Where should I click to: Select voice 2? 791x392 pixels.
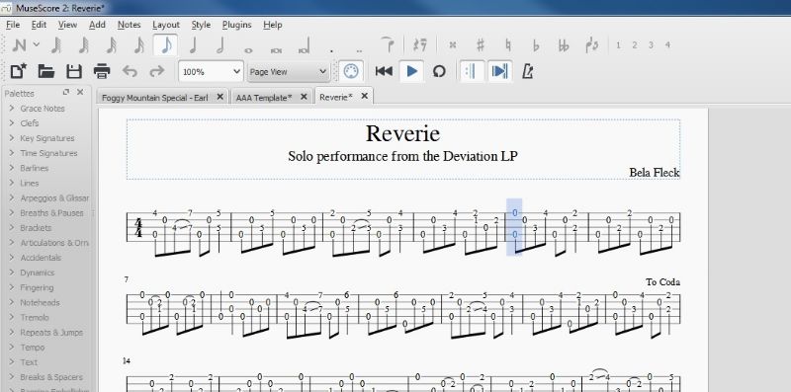point(635,44)
